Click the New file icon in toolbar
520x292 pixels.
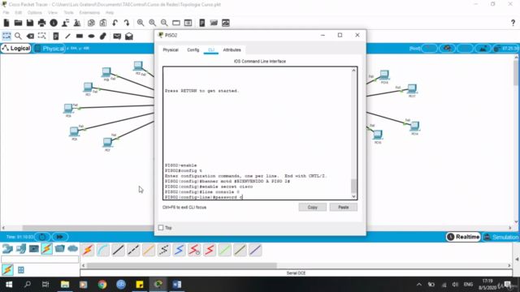[x=6, y=23]
